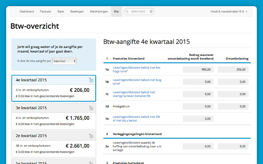The width and height of the screenshot is (263, 164).
Task: Select the 4e kwartaal 2015 card
Action: click(x=54, y=88)
